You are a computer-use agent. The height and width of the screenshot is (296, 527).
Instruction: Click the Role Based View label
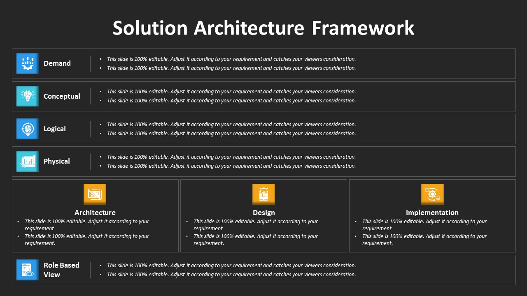click(x=61, y=270)
